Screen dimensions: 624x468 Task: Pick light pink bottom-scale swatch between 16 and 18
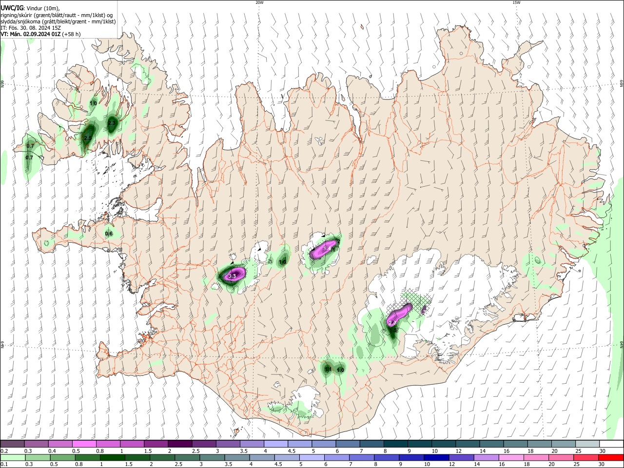point(511,458)
